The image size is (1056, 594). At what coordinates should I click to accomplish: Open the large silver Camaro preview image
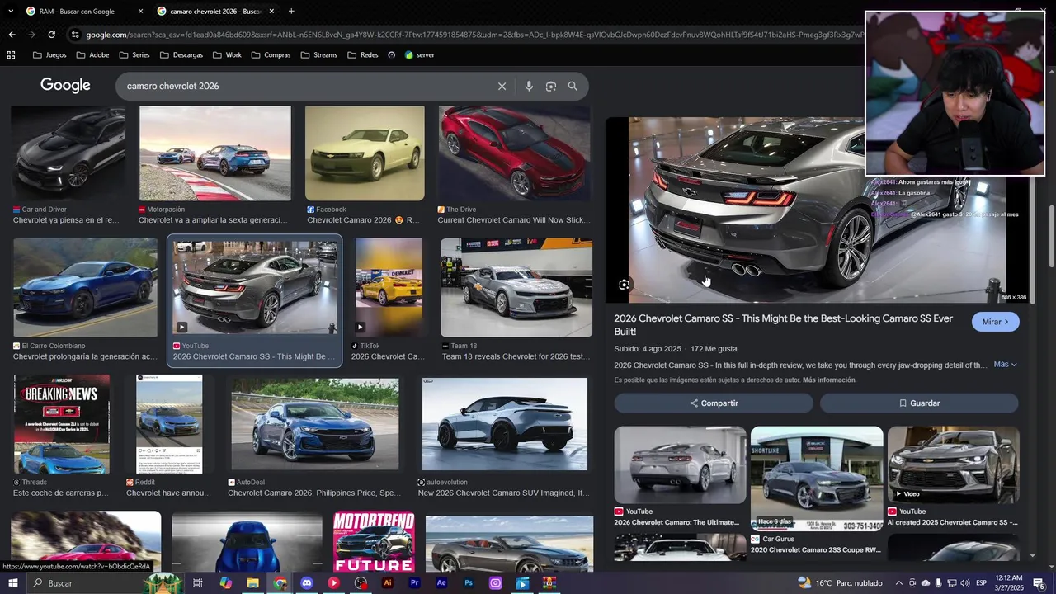click(x=817, y=210)
